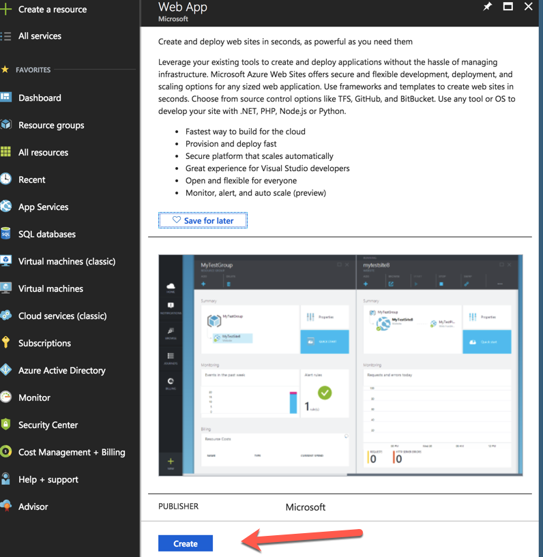Click the Azure Active Directory diamond icon
Viewport: 543px width, 557px height.
click(x=5, y=370)
